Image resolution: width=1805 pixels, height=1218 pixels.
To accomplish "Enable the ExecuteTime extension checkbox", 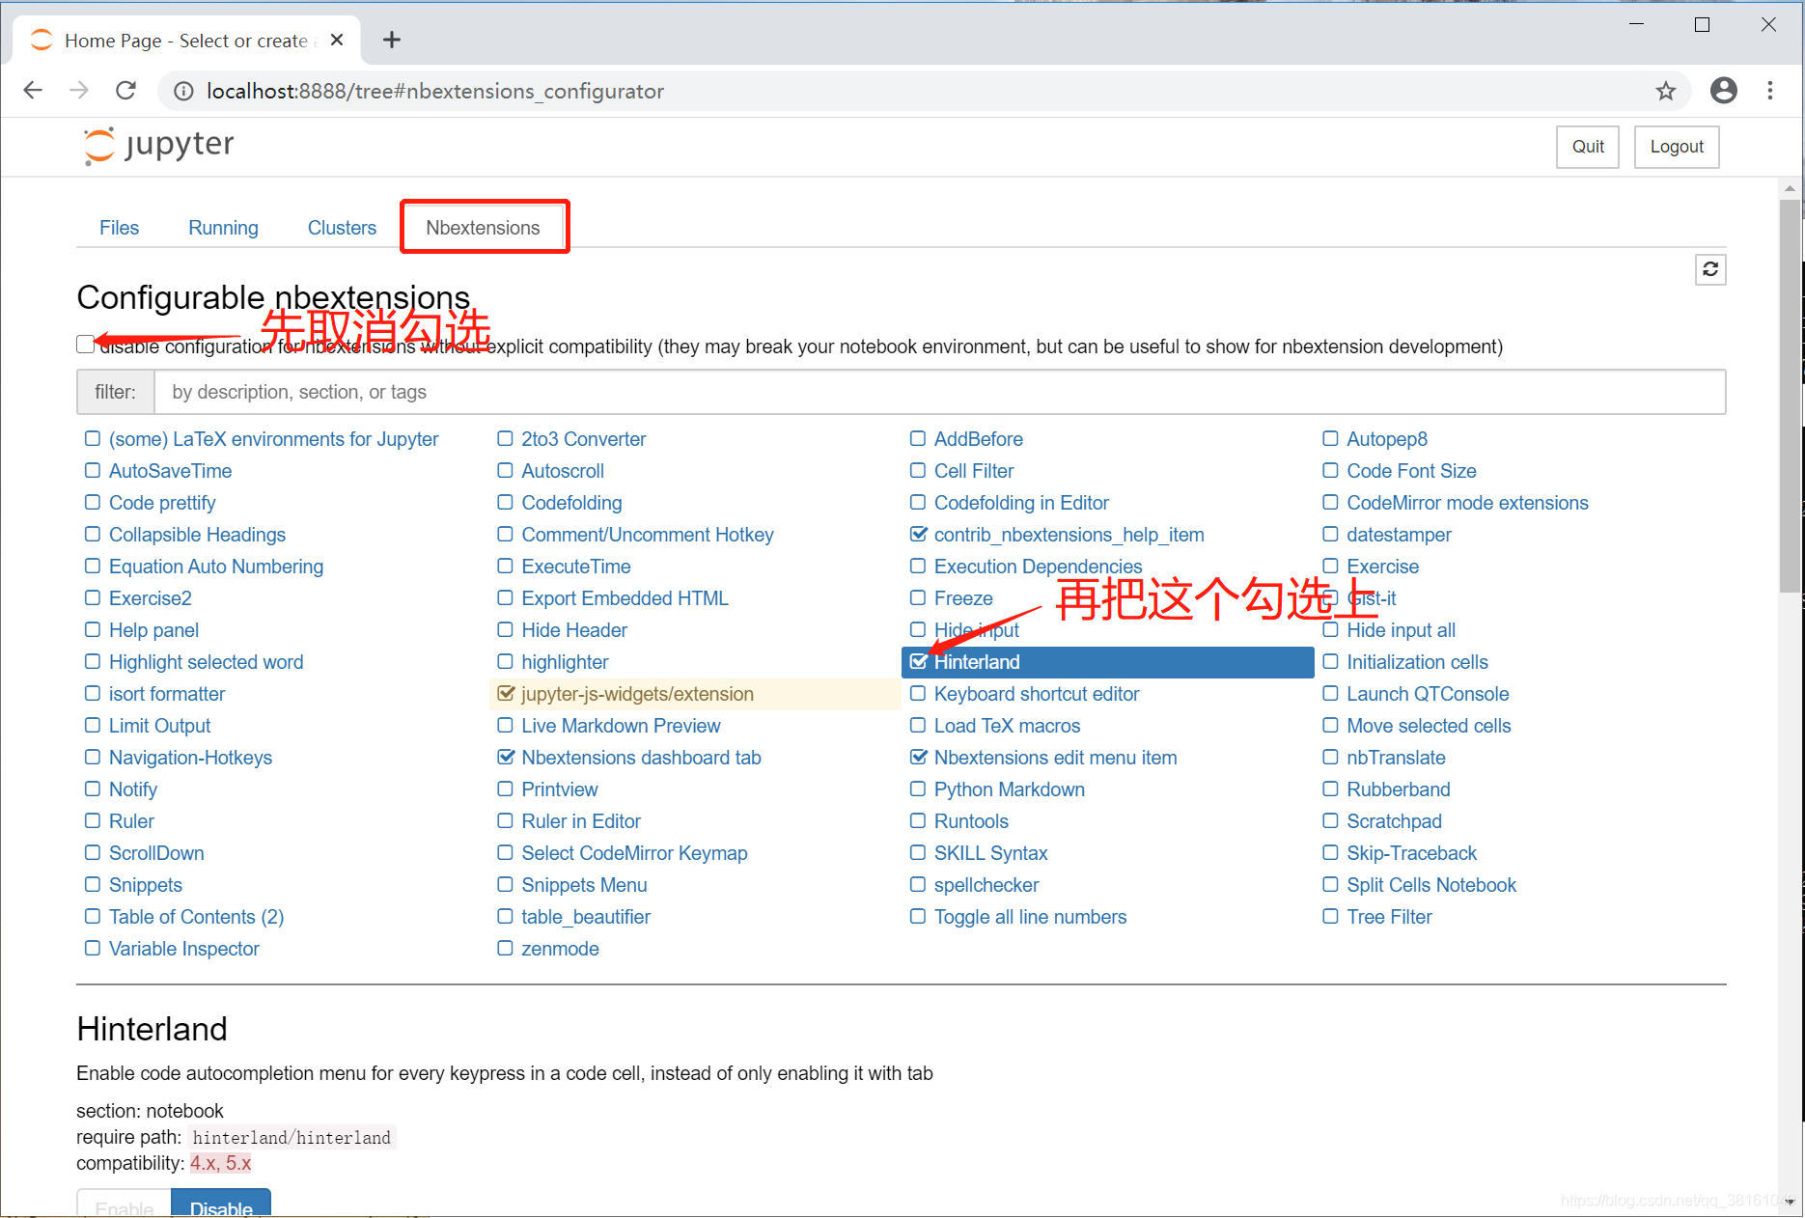I will 505,567.
